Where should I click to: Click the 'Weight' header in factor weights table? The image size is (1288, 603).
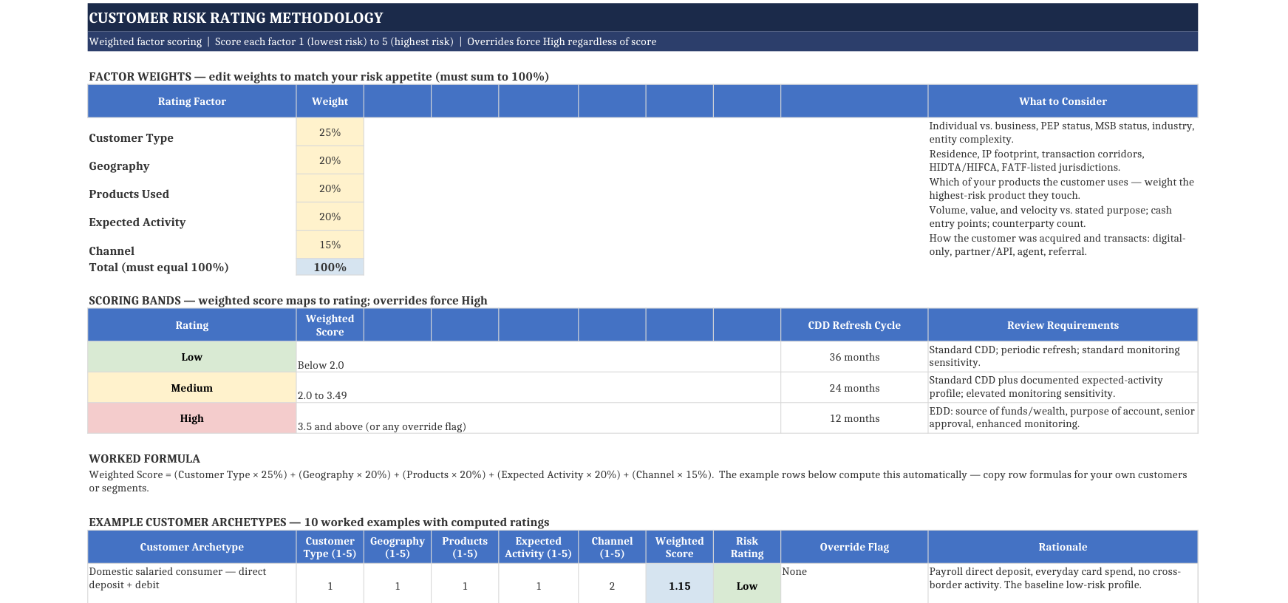(x=330, y=101)
